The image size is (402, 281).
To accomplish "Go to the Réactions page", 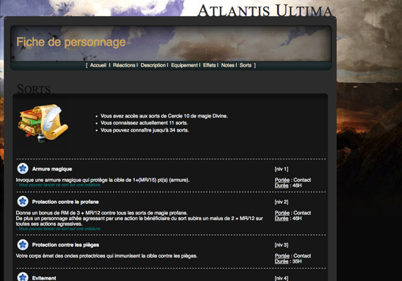I will click(x=124, y=65).
